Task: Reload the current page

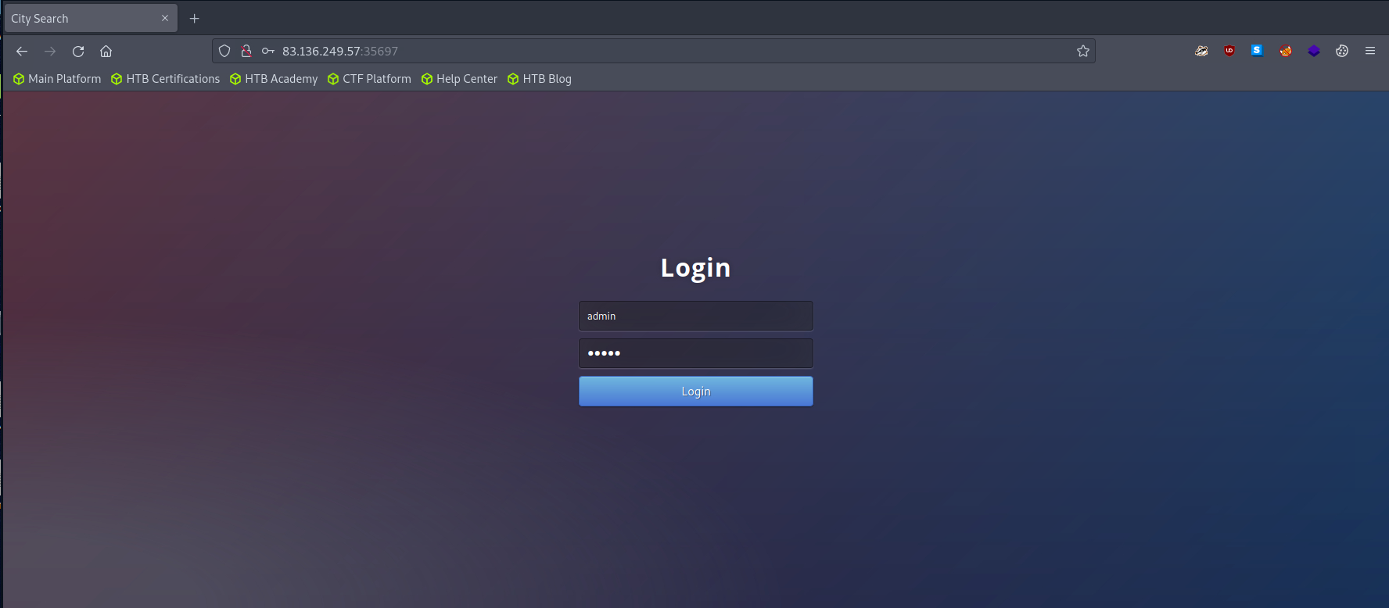Action: 78,51
